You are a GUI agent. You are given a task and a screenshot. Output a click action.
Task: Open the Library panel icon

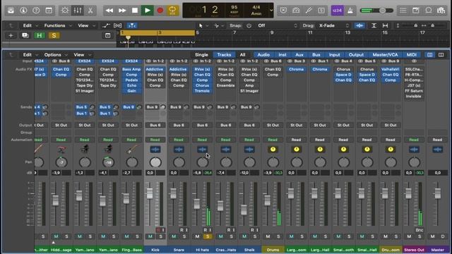pyautogui.click(x=11, y=11)
